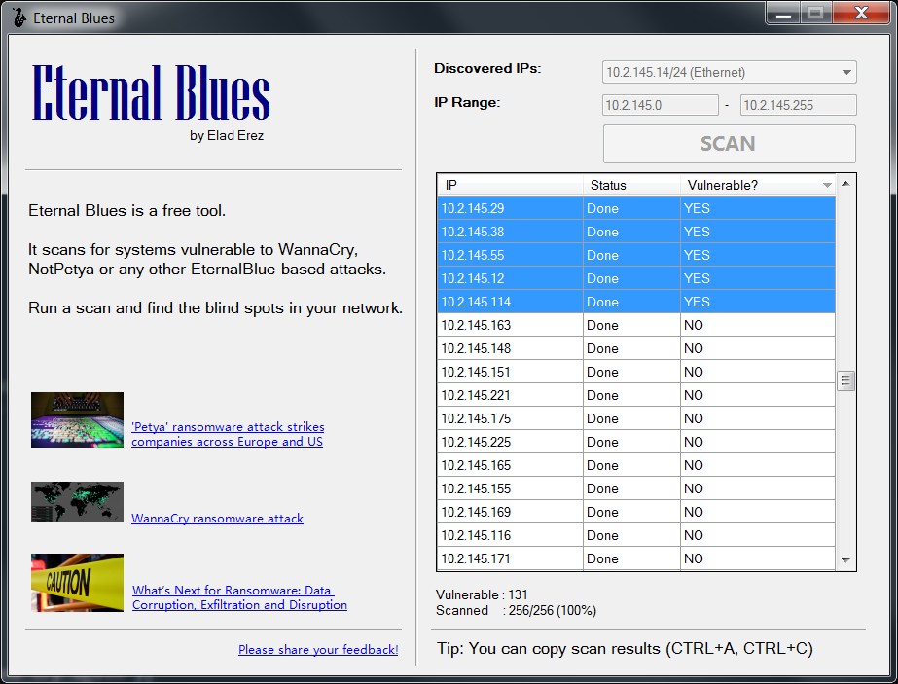This screenshot has height=684, width=898.
Task: Open the 'Please share your feedback!' link
Action: click(317, 649)
